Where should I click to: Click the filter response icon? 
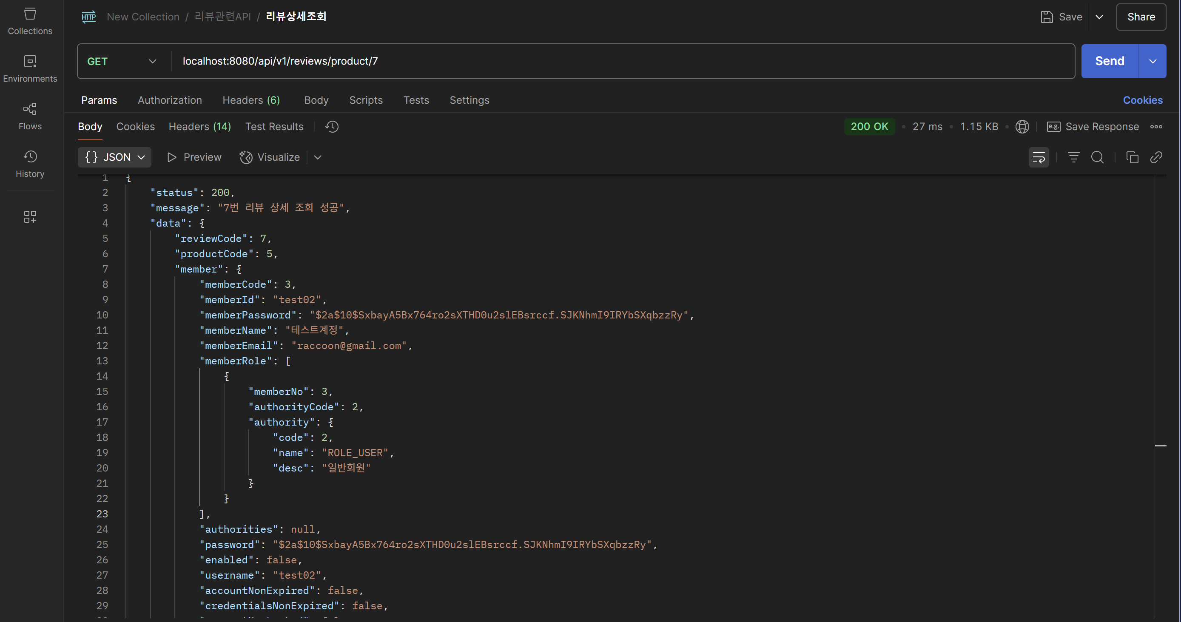1073,157
